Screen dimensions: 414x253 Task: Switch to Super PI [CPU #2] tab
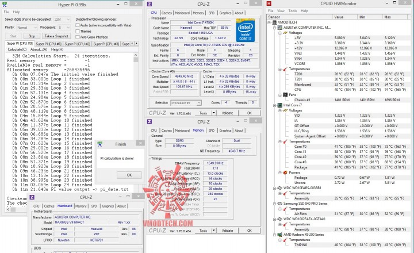pyautogui.click(x=78, y=44)
